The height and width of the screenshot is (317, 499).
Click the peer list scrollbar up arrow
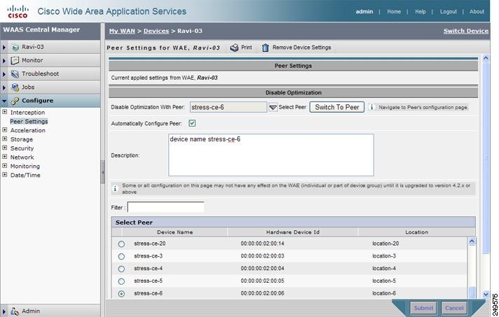(x=472, y=241)
